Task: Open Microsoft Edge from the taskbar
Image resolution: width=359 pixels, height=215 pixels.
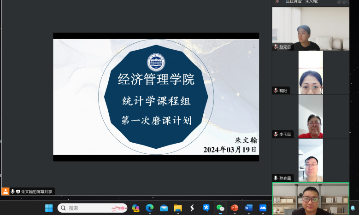Action: click(x=149, y=208)
